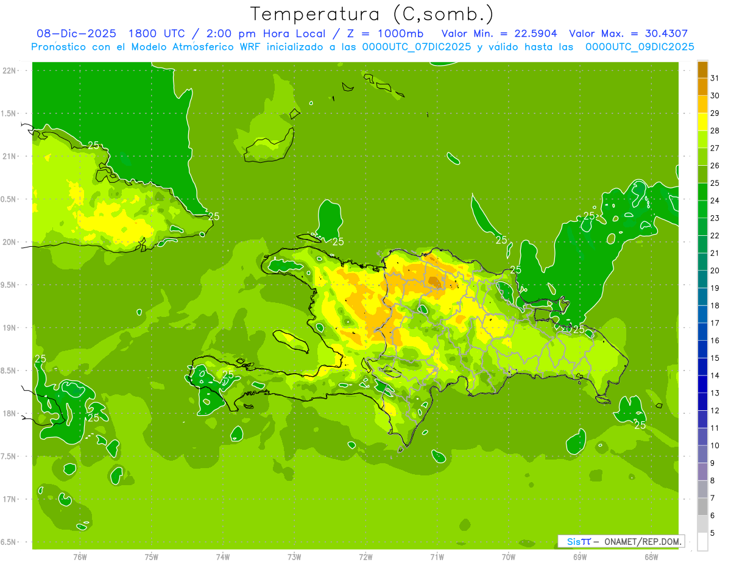
Task: Click the colorbar swatch between 25 and 26
Action: pos(702,174)
